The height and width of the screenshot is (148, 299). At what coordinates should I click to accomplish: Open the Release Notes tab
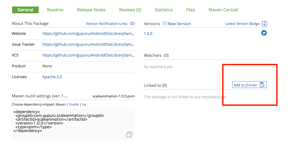[x=91, y=10]
